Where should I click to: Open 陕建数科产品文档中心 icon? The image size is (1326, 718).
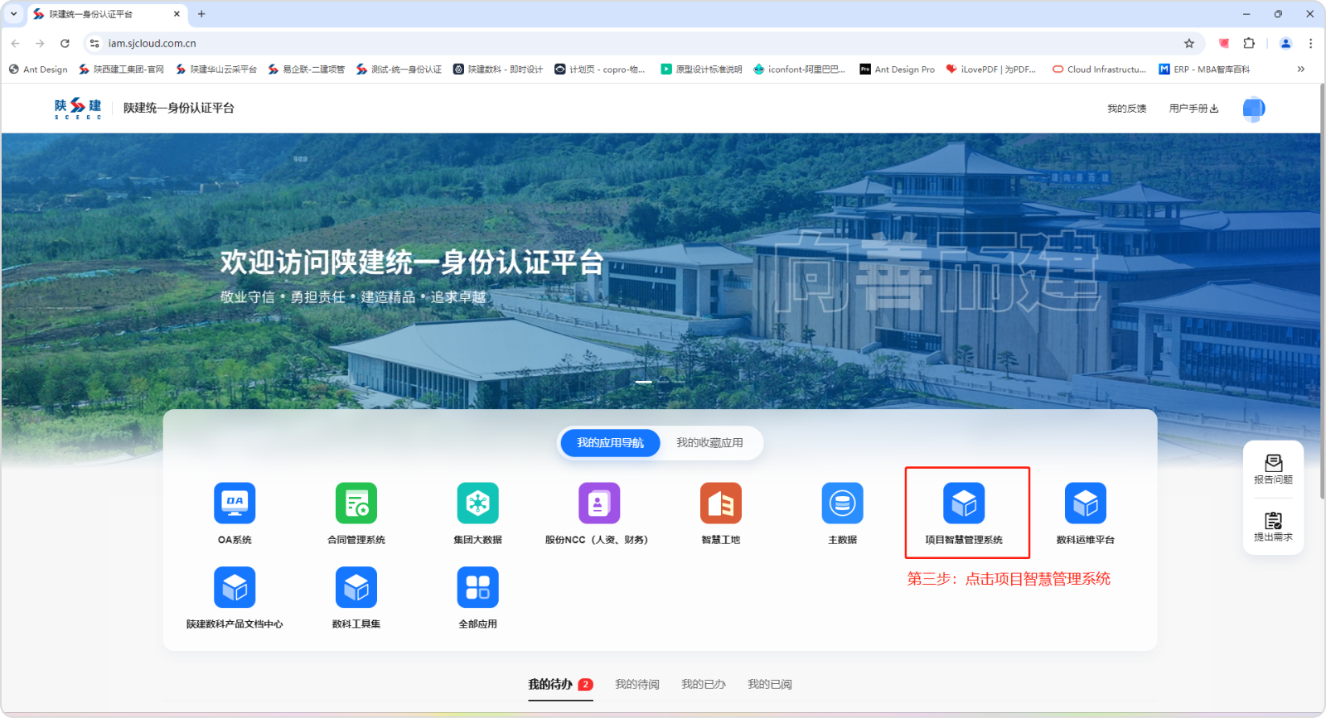pos(235,588)
